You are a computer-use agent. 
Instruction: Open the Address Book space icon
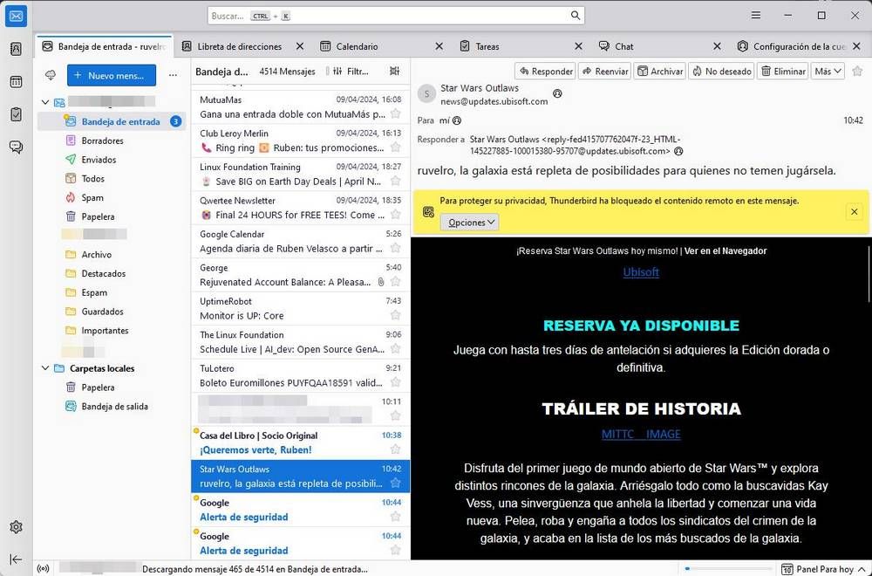click(x=15, y=49)
